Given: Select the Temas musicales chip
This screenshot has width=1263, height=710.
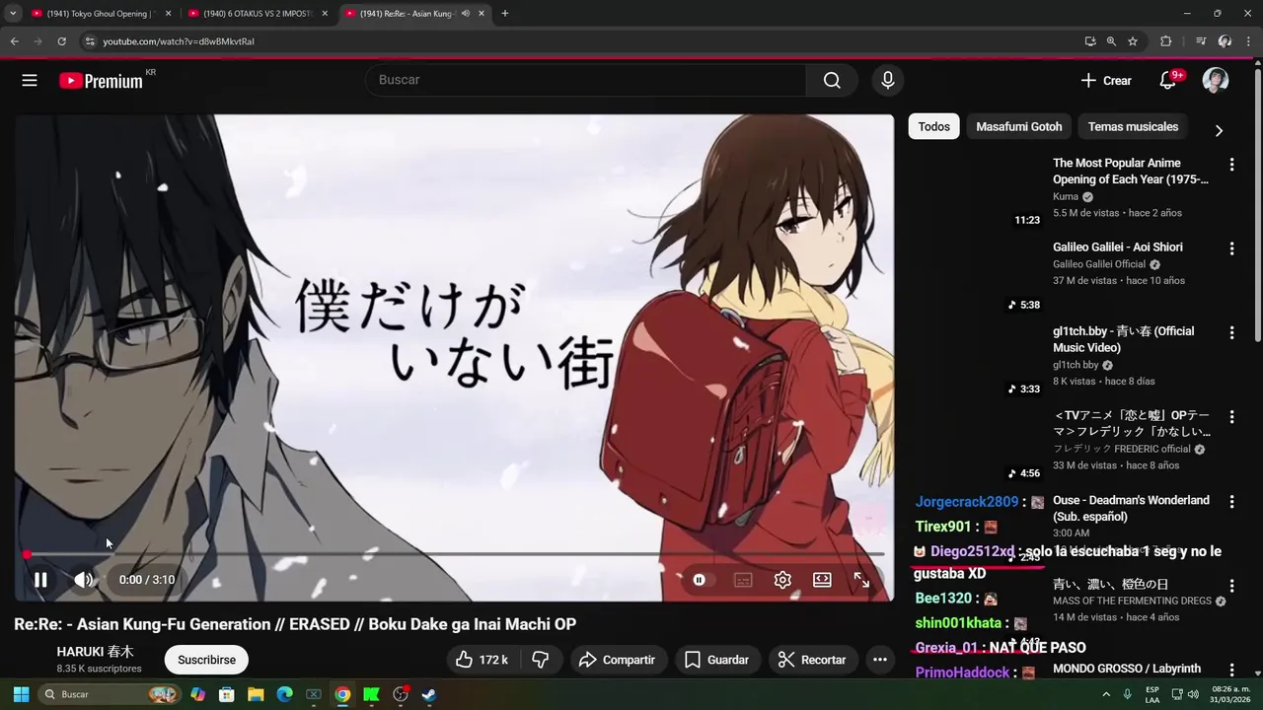Looking at the screenshot, I should click(1133, 126).
